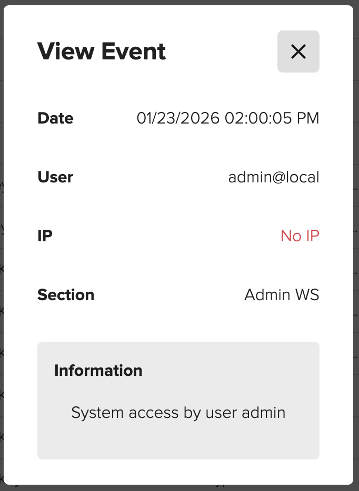The width and height of the screenshot is (359, 491).
Task: Select the Section field label
Action: (x=66, y=295)
